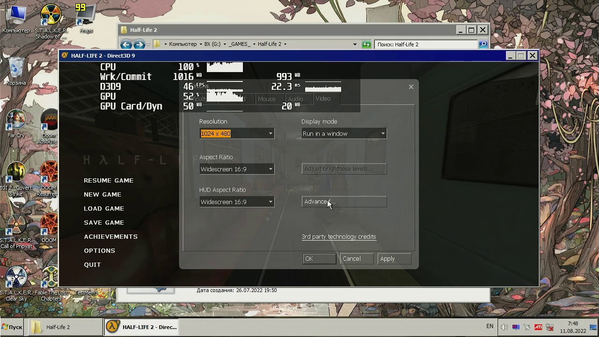Click the _GAMES_ breadcrumb in address bar

(239, 44)
